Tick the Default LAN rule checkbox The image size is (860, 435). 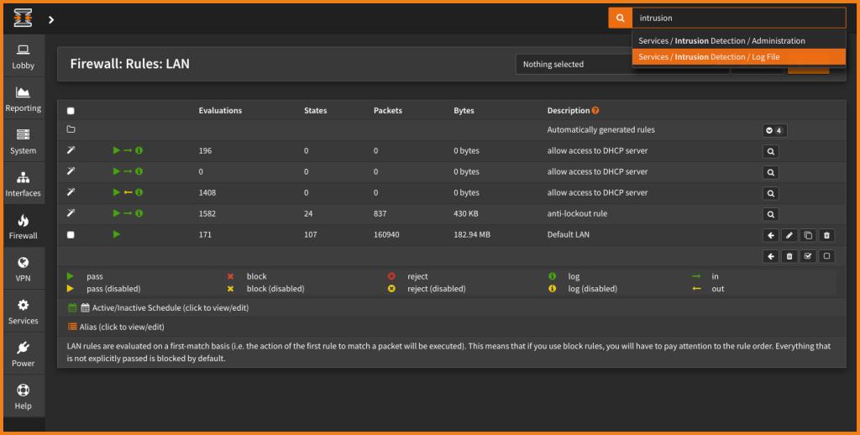tap(71, 235)
